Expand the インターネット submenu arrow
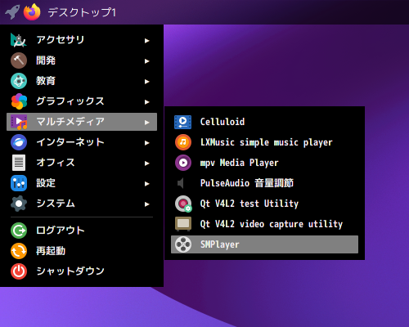The height and width of the screenshot is (327, 409). pyautogui.click(x=147, y=143)
